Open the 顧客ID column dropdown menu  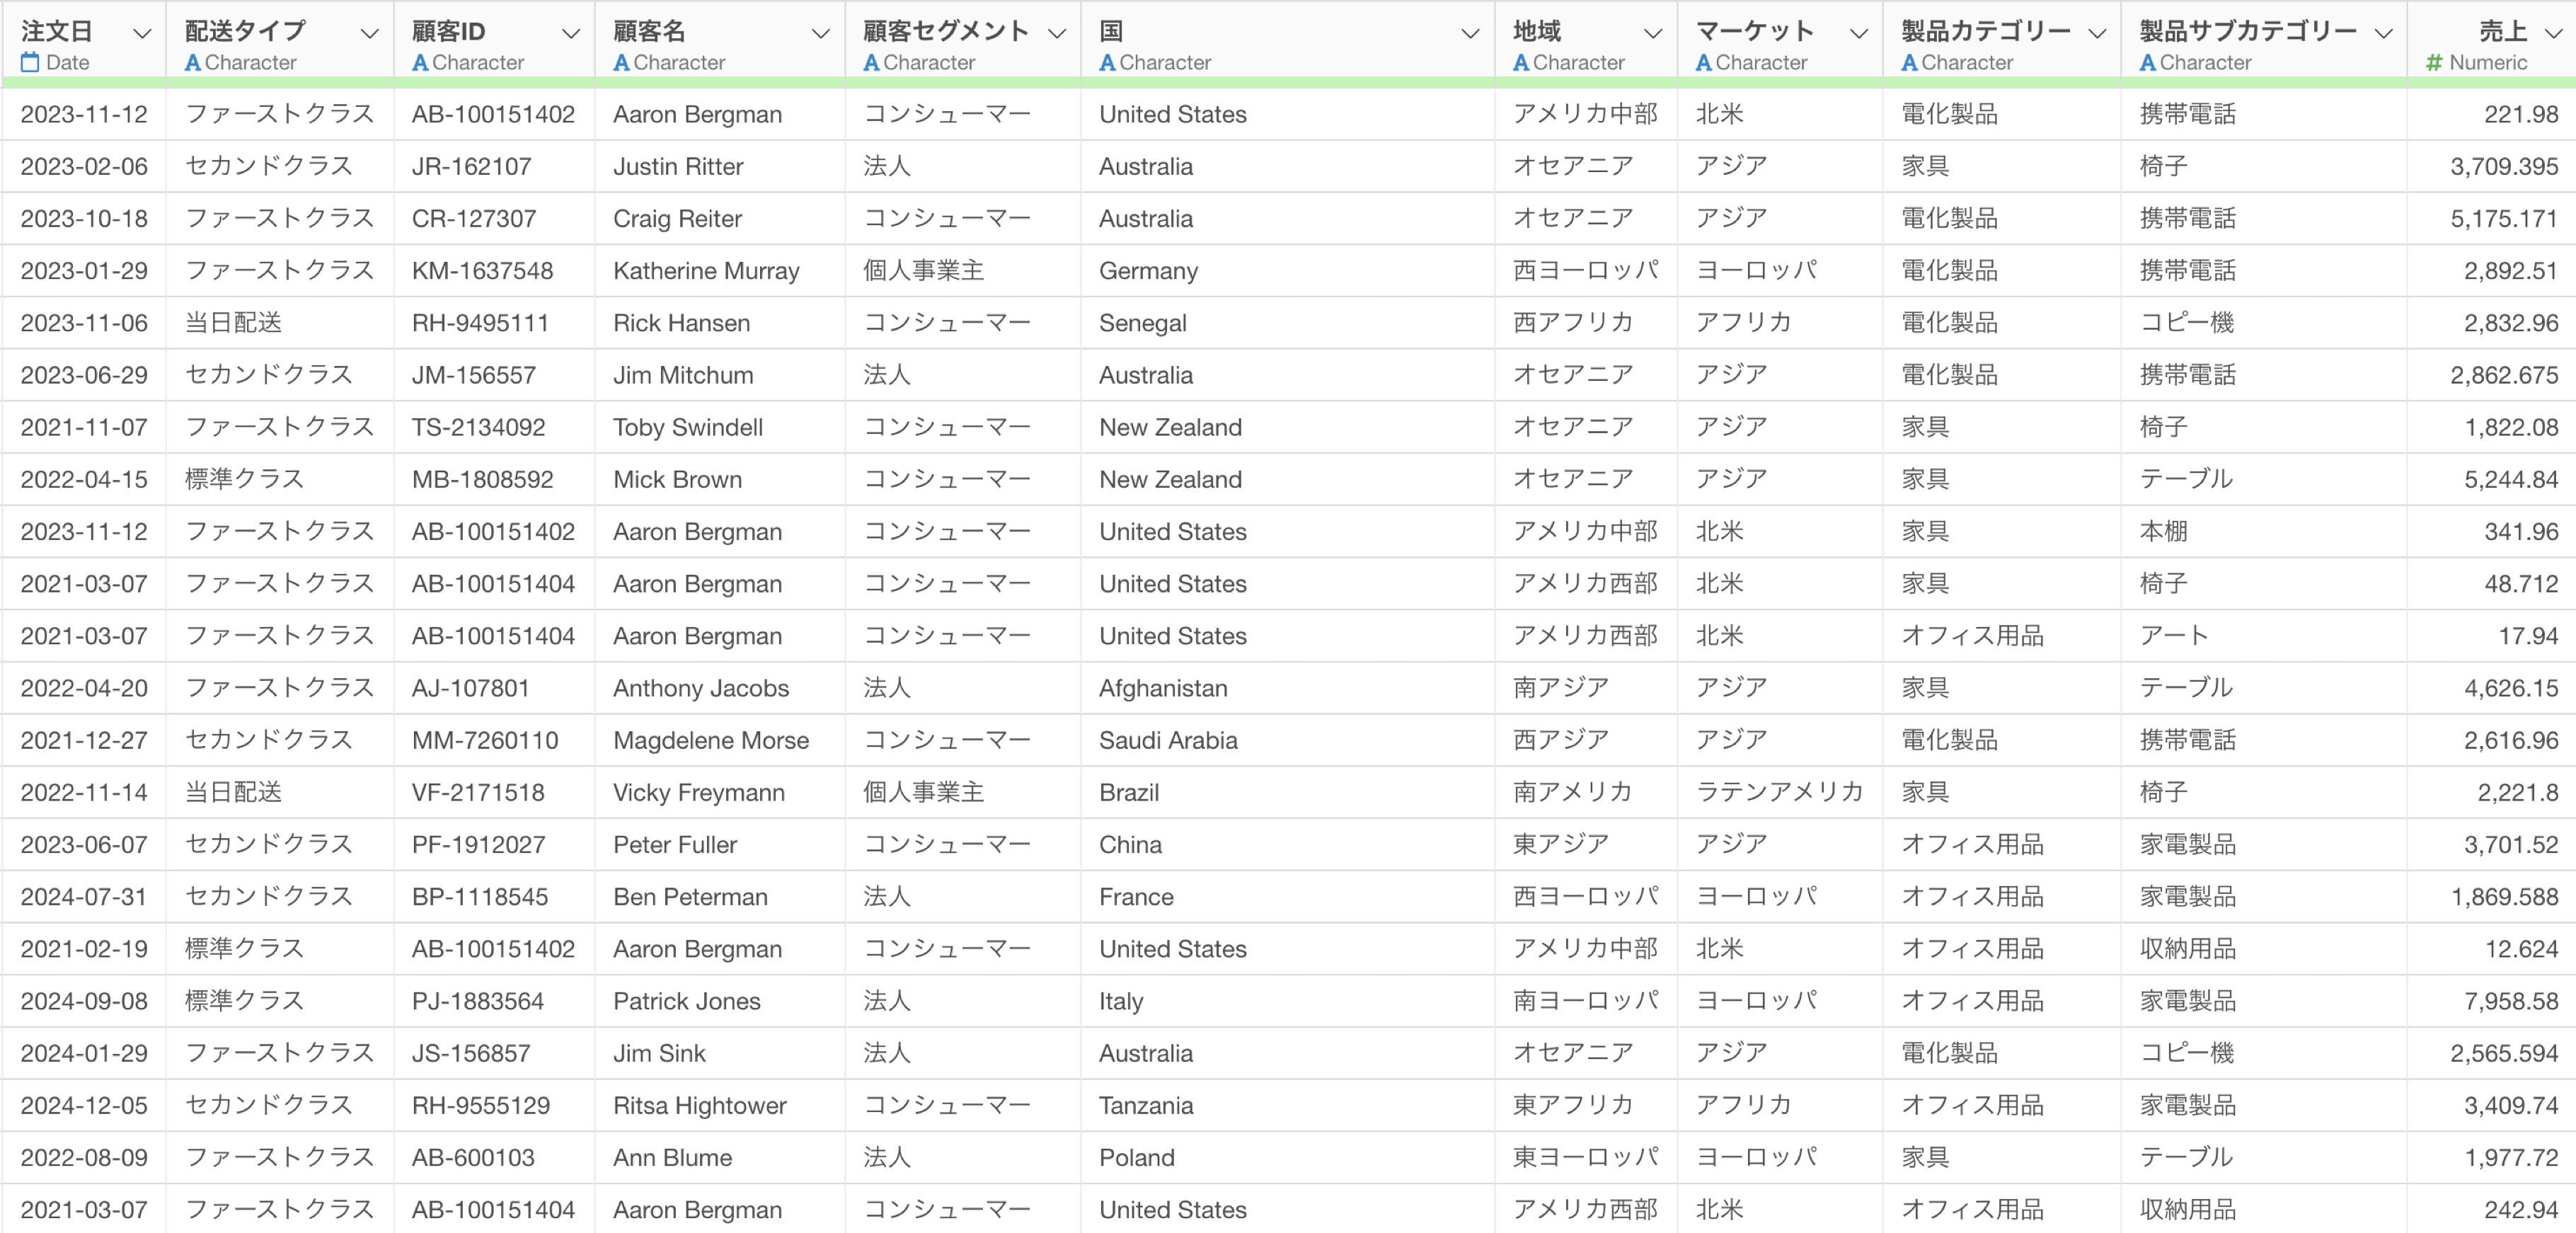click(571, 33)
